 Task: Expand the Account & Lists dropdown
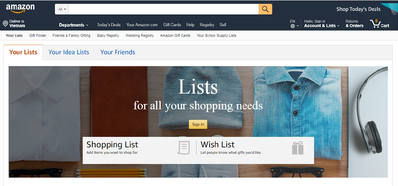click(322, 26)
